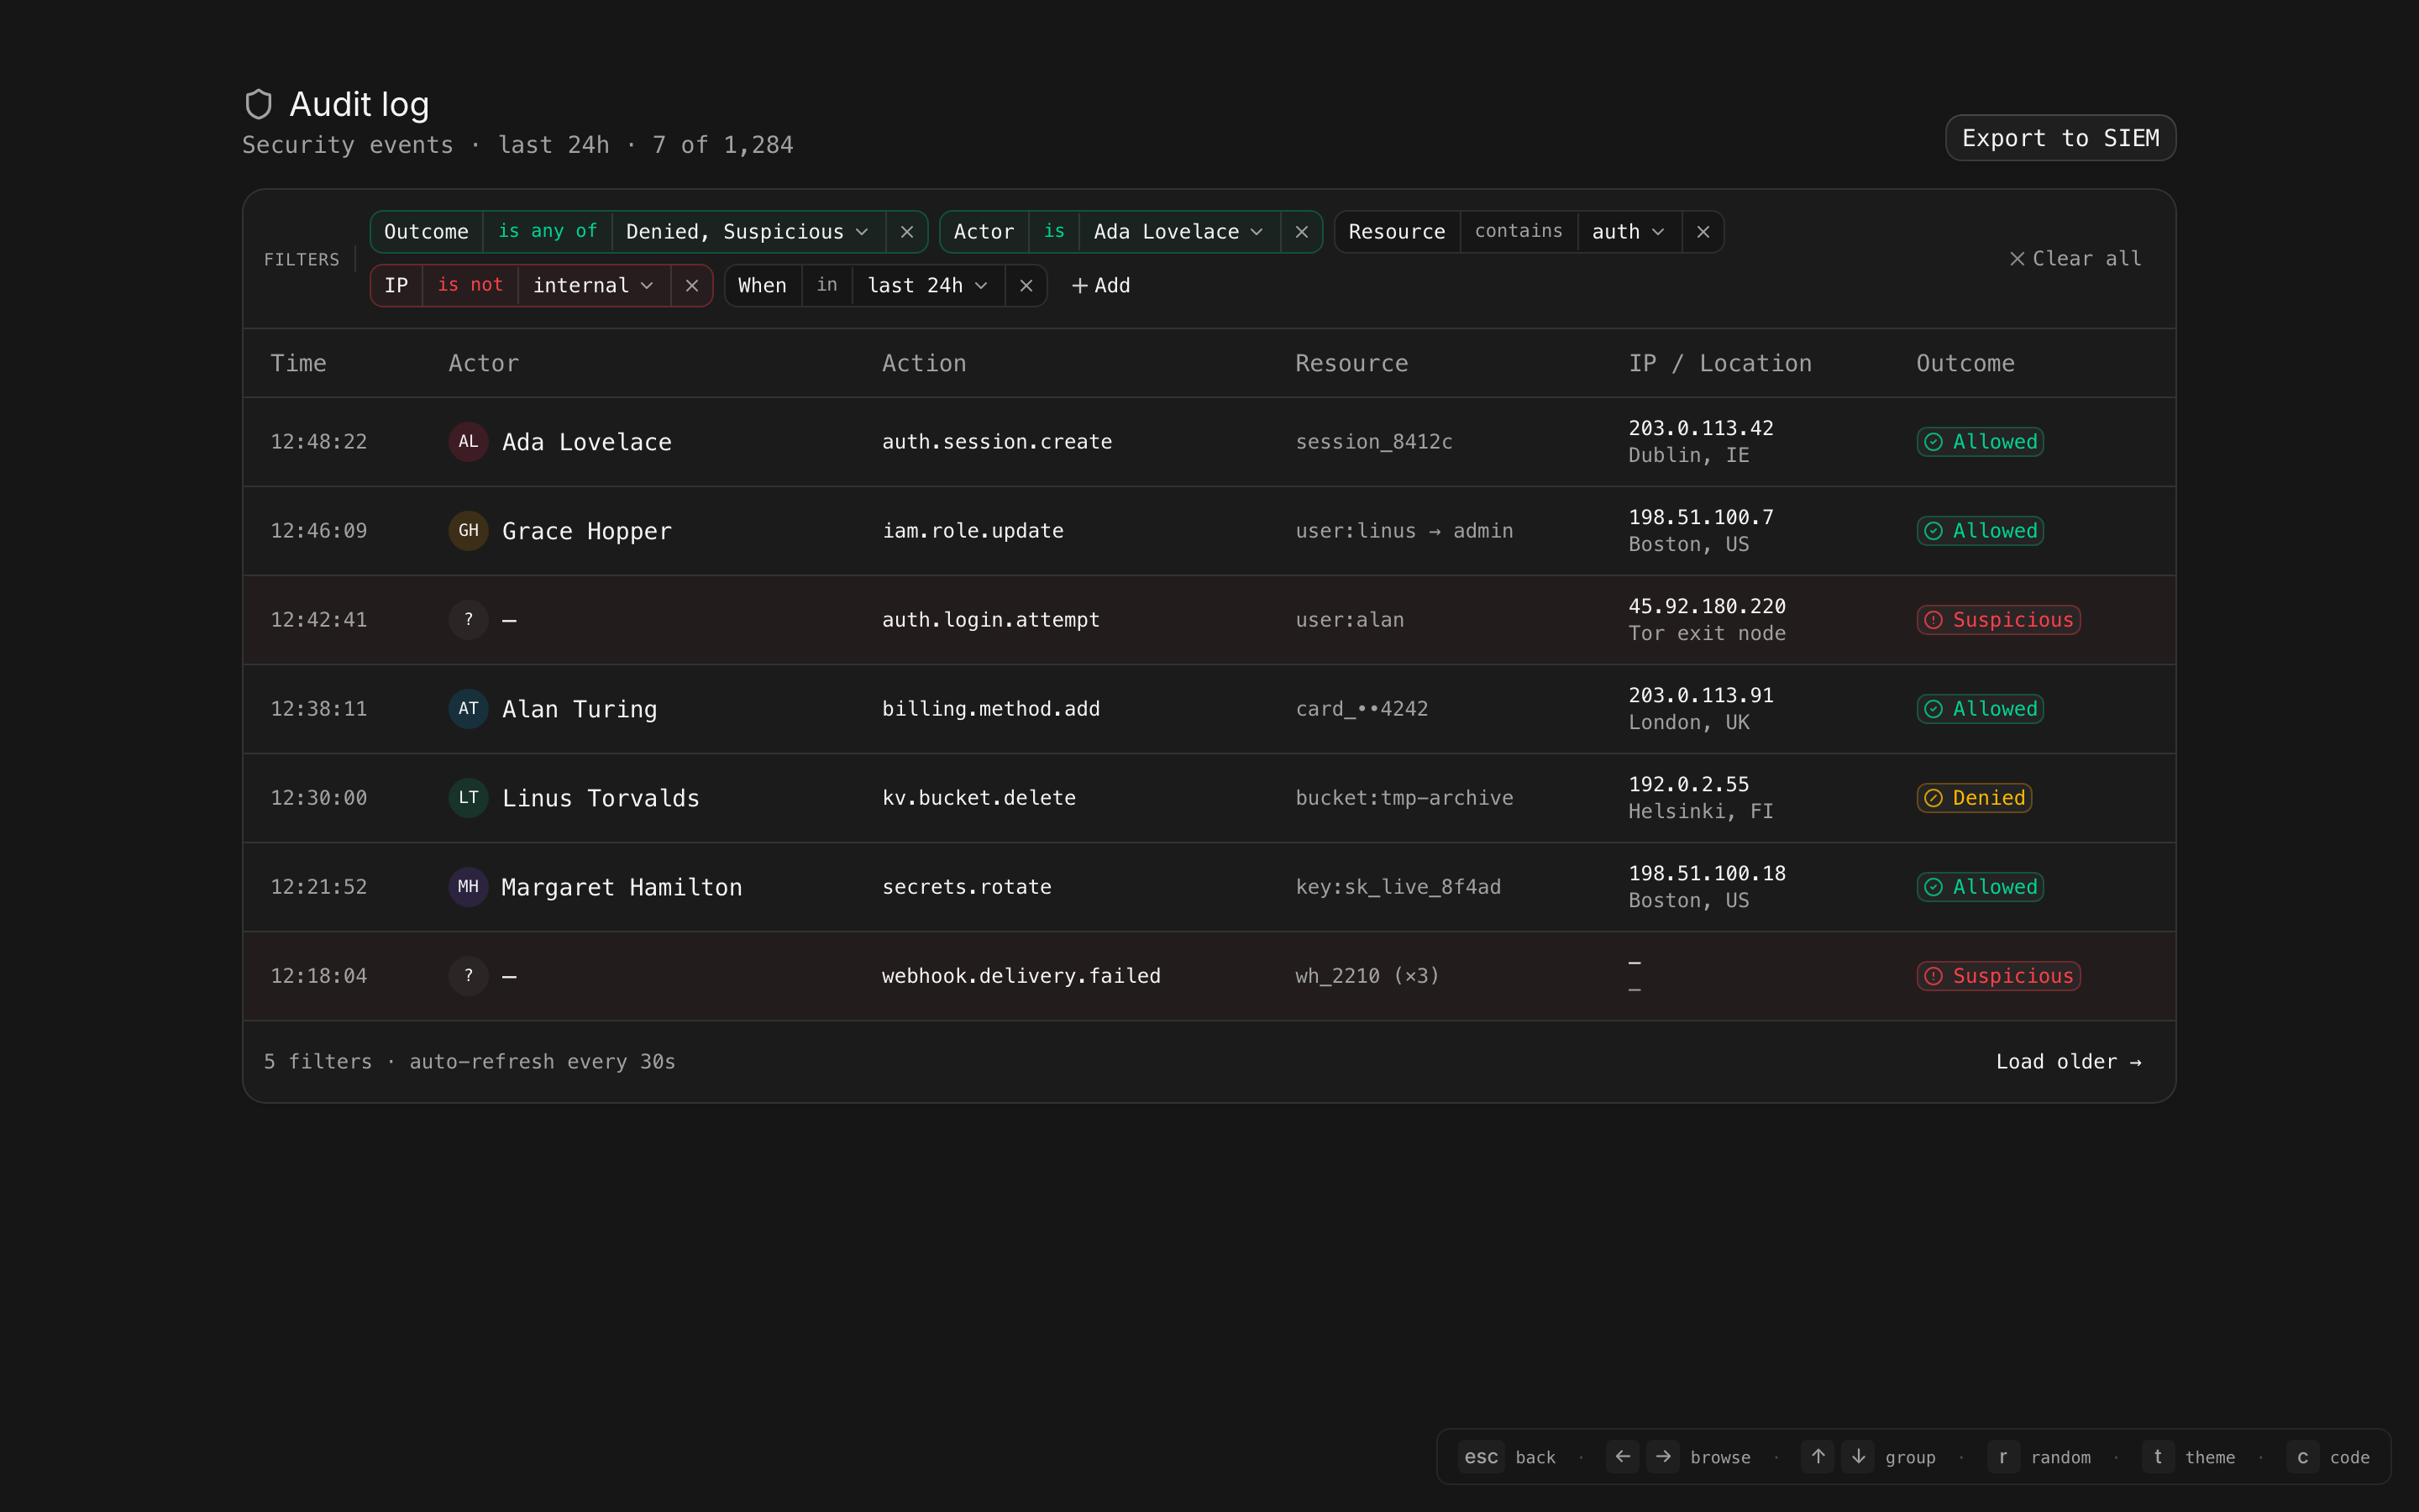Remove the Outcome filter chip
Screen dimensions: 2419x1512
pos(906,232)
